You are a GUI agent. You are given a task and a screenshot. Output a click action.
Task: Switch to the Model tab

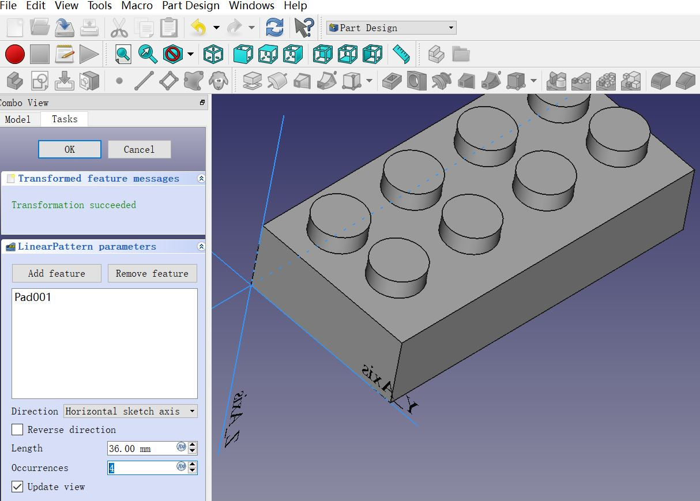point(17,119)
